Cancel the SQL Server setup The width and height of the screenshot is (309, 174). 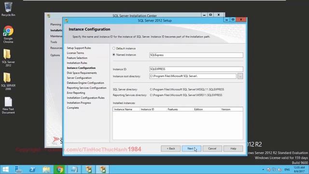click(x=212, y=148)
